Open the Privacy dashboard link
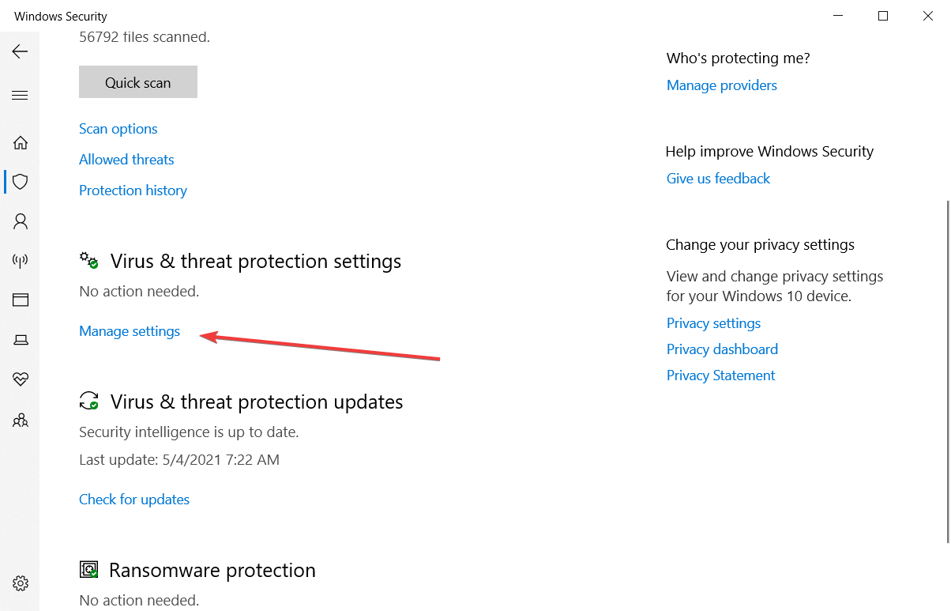 point(722,349)
